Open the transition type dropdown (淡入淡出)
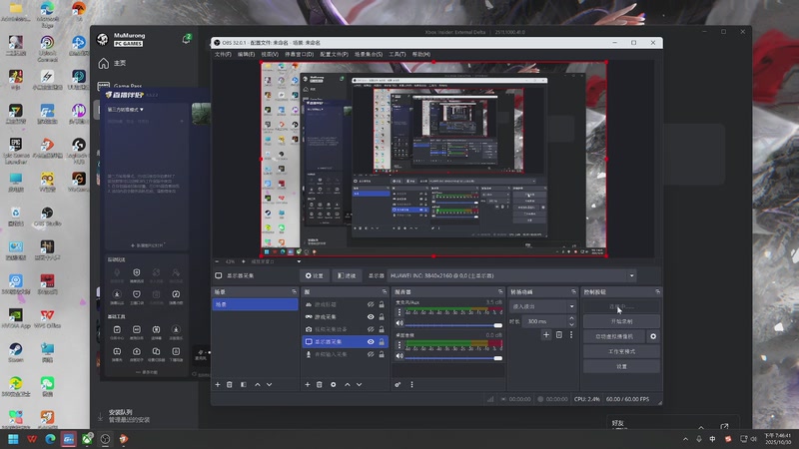Image resolution: width=799 pixels, height=449 pixels. (542, 306)
